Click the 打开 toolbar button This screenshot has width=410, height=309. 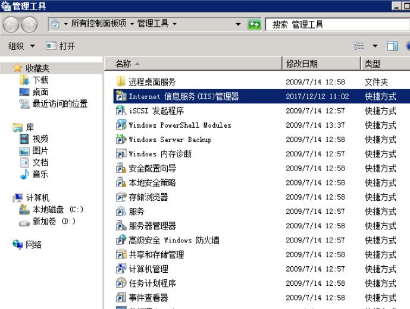(x=61, y=46)
